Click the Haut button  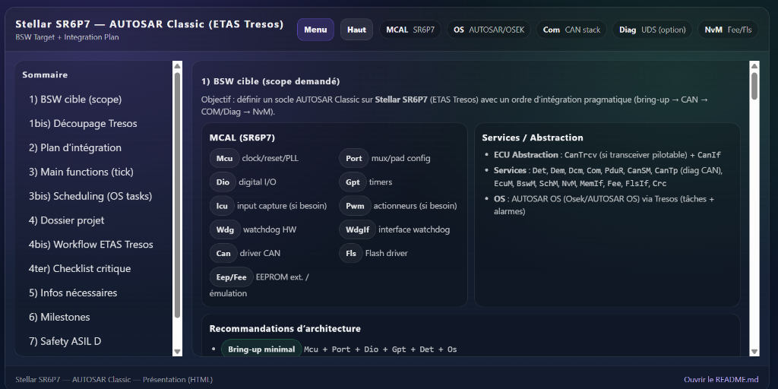356,30
